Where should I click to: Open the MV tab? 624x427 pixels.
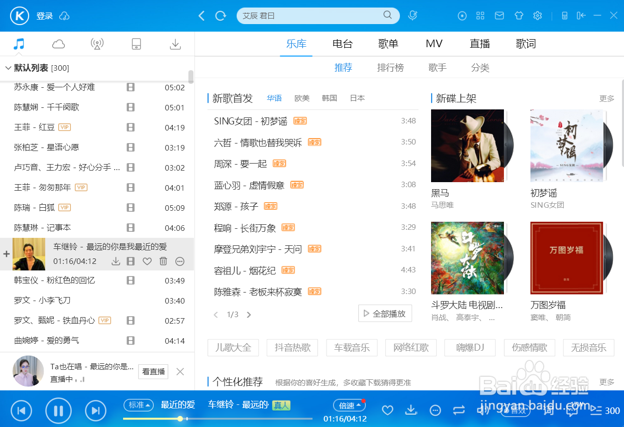click(x=434, y=44)
